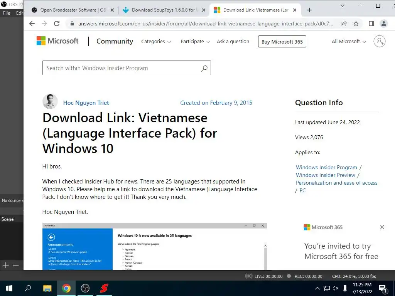Click Created on February 9, 2015 link
Screen dimensions: 395x296
pos(216,103)
